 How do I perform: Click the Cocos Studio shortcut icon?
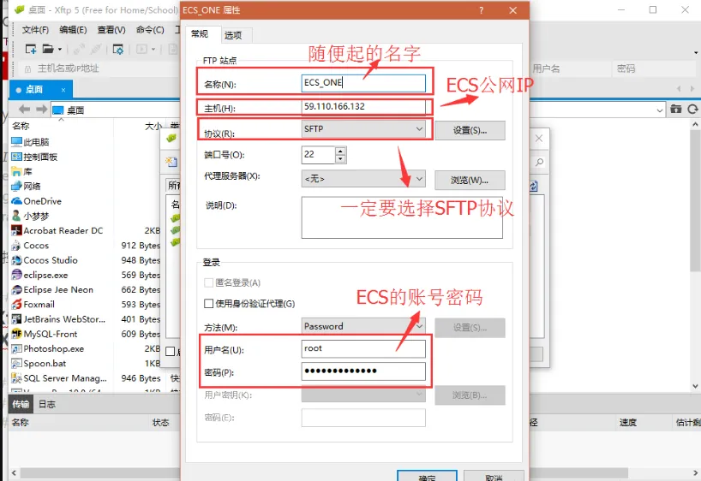click(x=16, y=260)
